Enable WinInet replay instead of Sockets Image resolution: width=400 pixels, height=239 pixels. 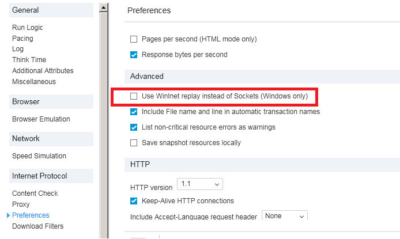tap(134, 96)
